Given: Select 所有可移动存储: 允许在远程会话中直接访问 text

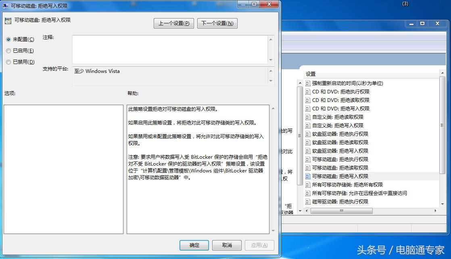Looking at the screenshot, I should click(359, 193).
